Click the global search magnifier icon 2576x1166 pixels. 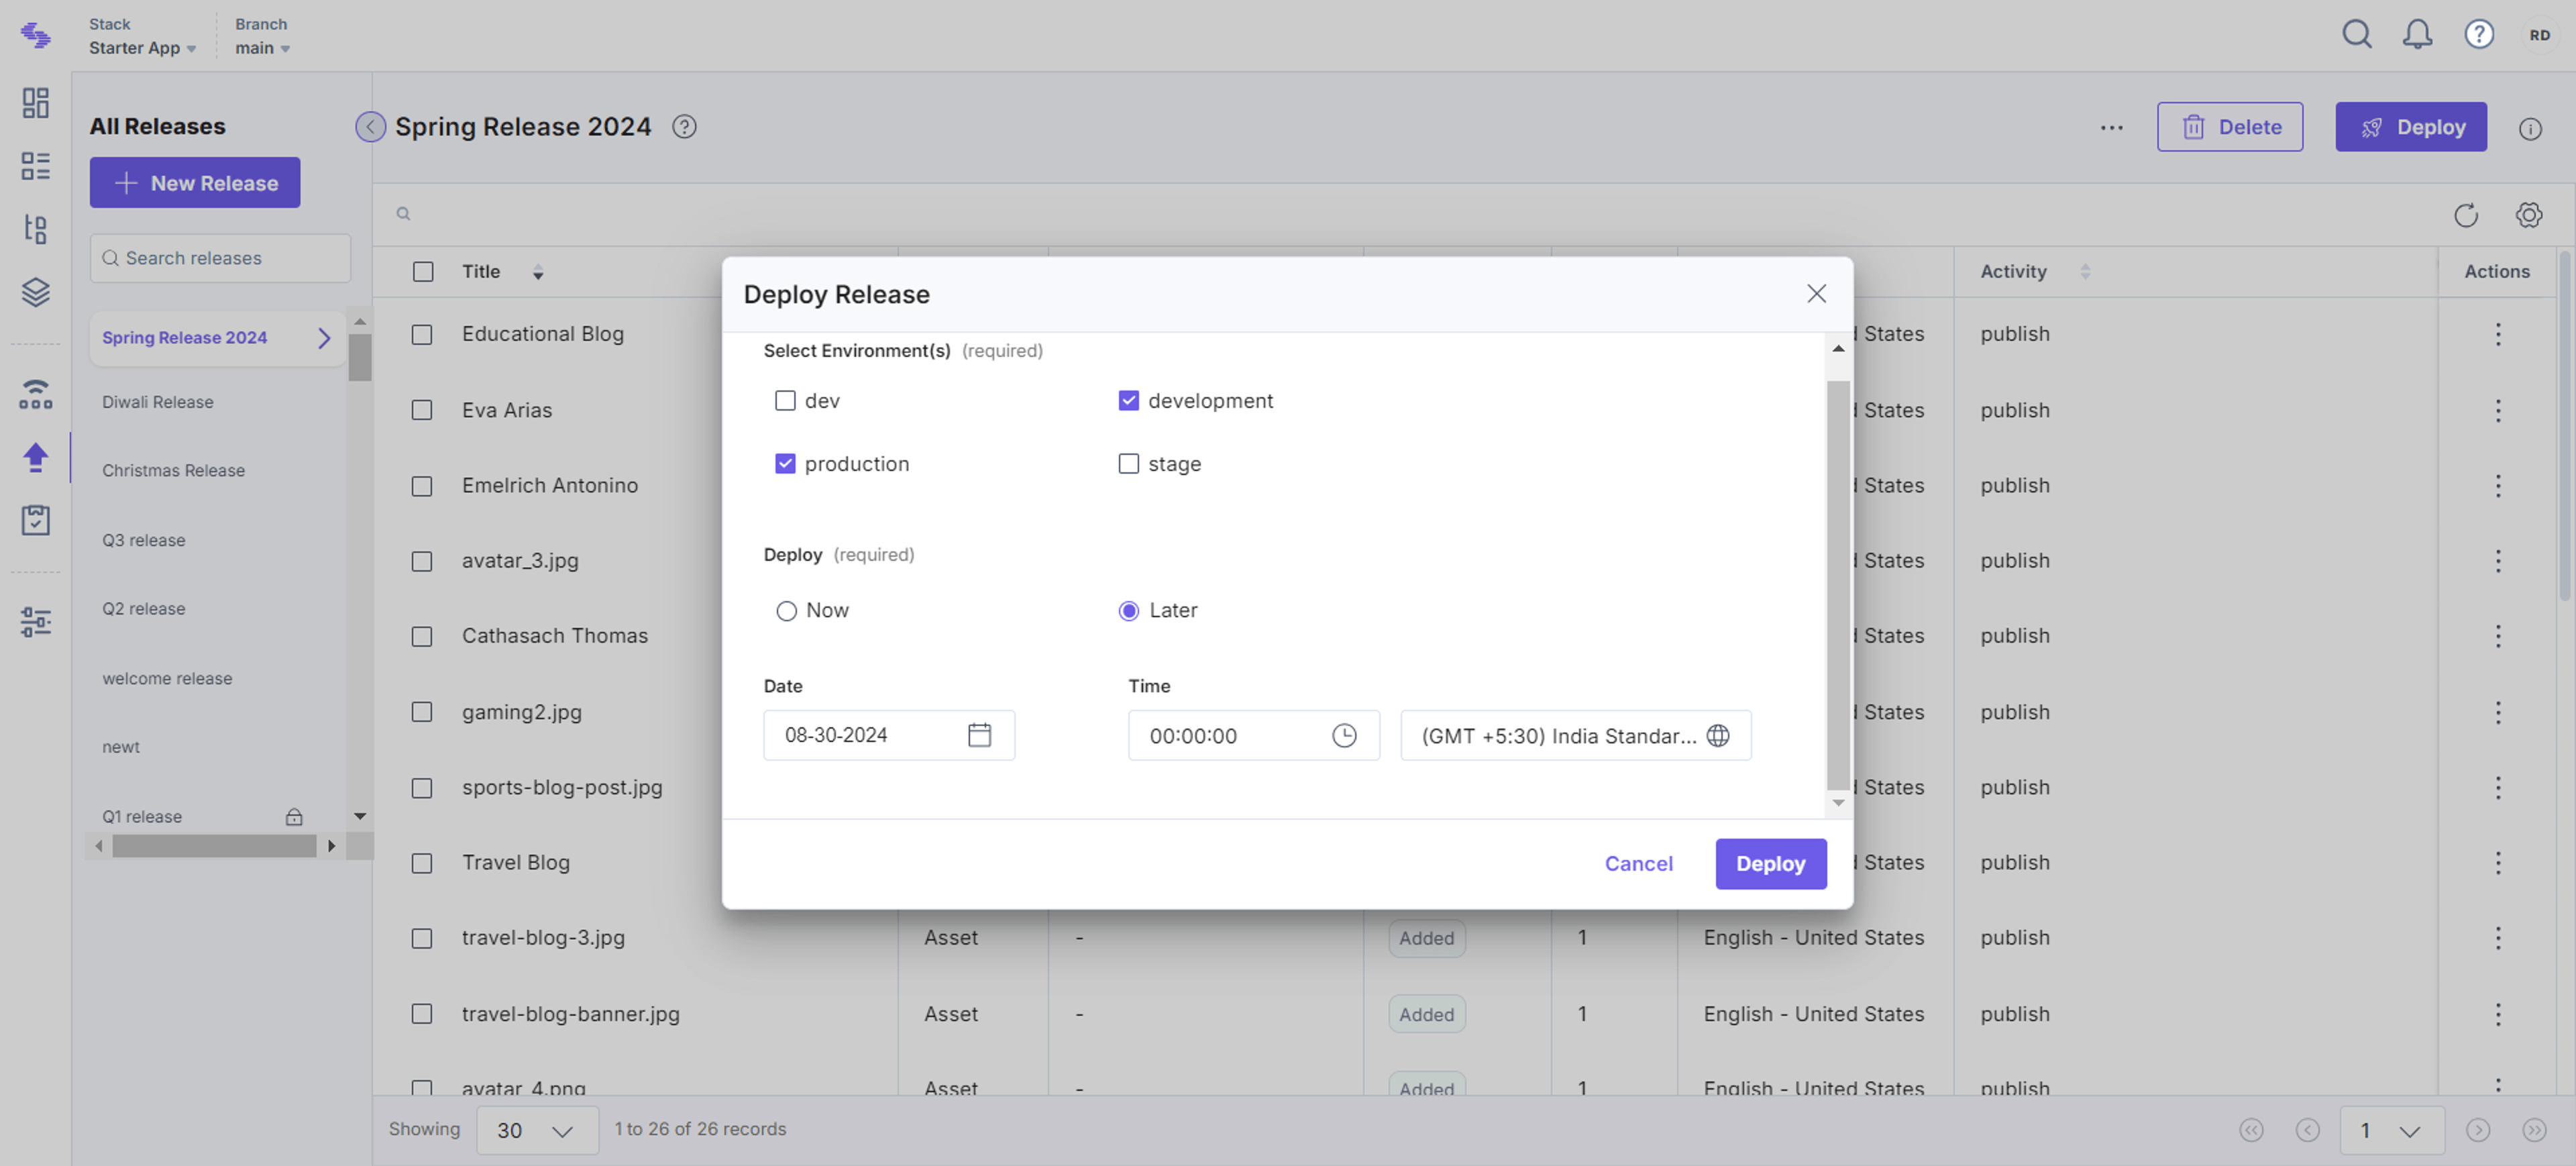(2356, 35)
